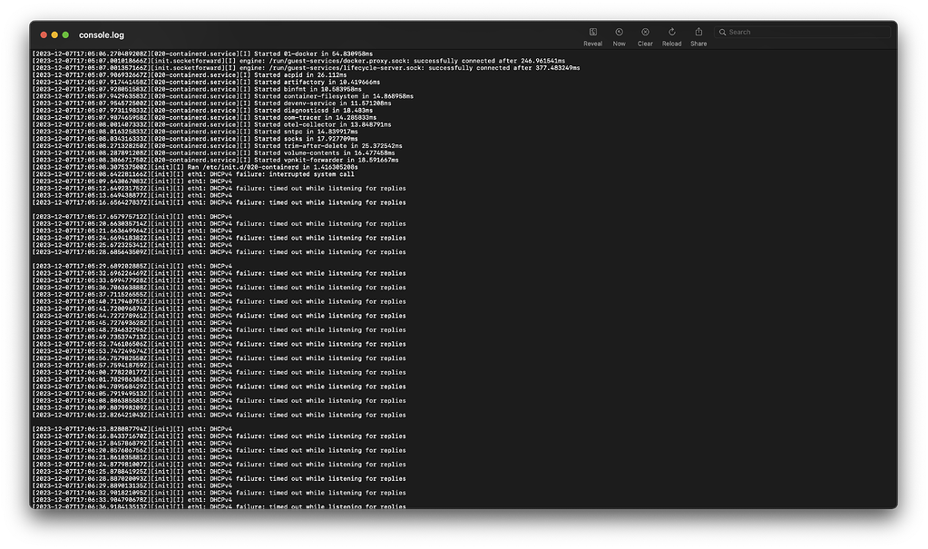Click the "Clear" toolbar label
This screenshot has height=549, width=928.
[x=645, y=42]
